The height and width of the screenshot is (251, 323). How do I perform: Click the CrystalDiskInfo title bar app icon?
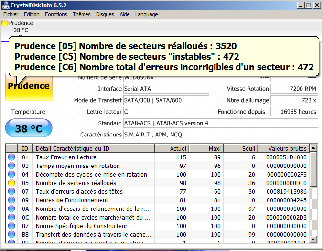pyautogui.click(x=5, y=5)
